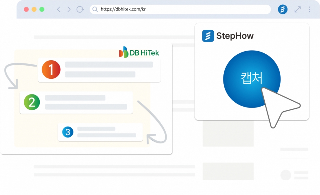Select the step 1 card
This screenshot has height=195, width=320.
coord(99,70)
